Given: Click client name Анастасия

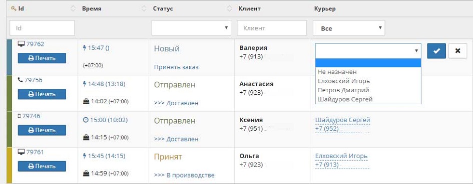Looking at the screenshot, I should tap(256, 84).
